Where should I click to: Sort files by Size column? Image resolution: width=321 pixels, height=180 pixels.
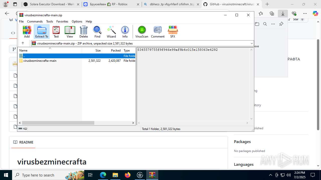coord(92,50)
